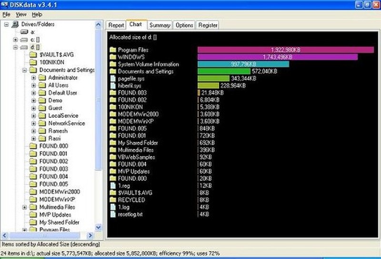Screen dimensions: 381x259
Task: Click the DISKdata title bar app icon
Action: click(x=5, y=4)
